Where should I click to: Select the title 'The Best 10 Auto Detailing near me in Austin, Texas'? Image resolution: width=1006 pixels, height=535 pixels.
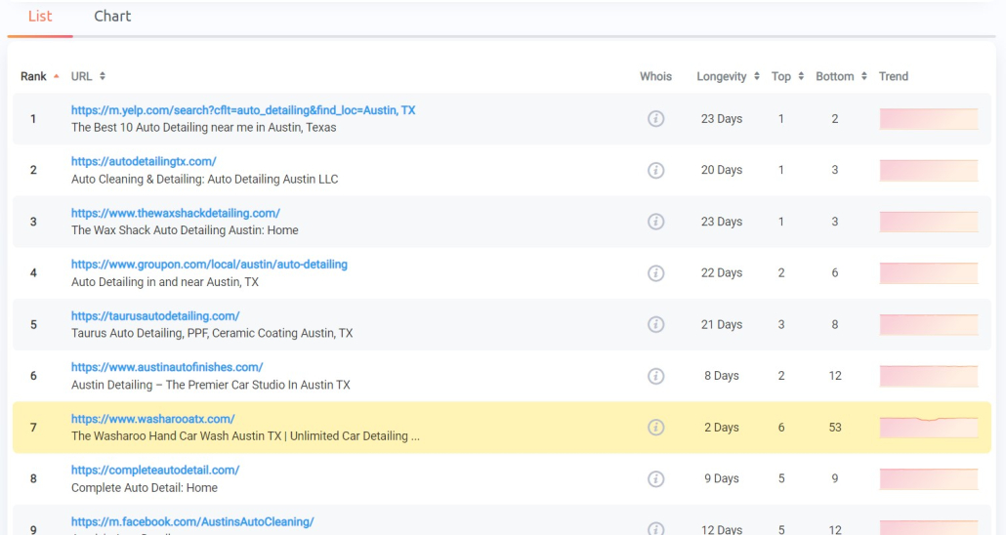[x=203, y=128]
